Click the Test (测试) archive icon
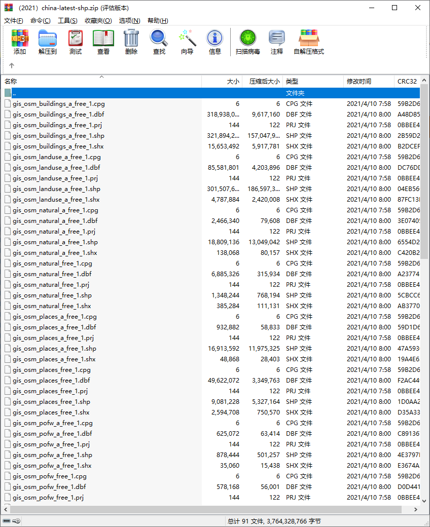Viewport: 430px width, 527px height. pos(76,42)
